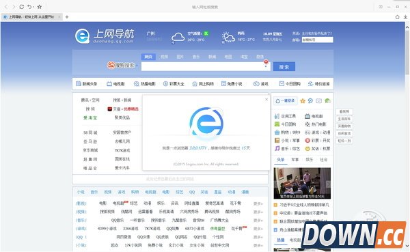410x252 pixels.
Task: Open 今日团购 in the channel bar
Action: pyautogui.click(x=290, y=83)
